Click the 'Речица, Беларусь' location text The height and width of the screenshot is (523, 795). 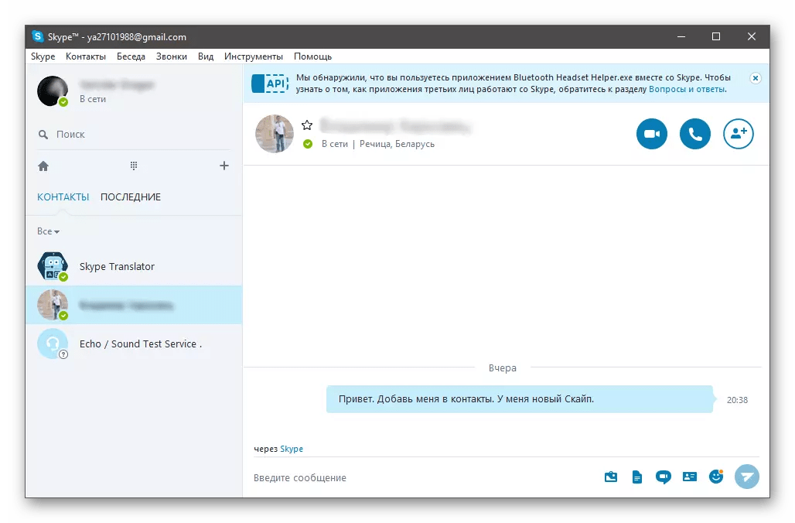397,144
